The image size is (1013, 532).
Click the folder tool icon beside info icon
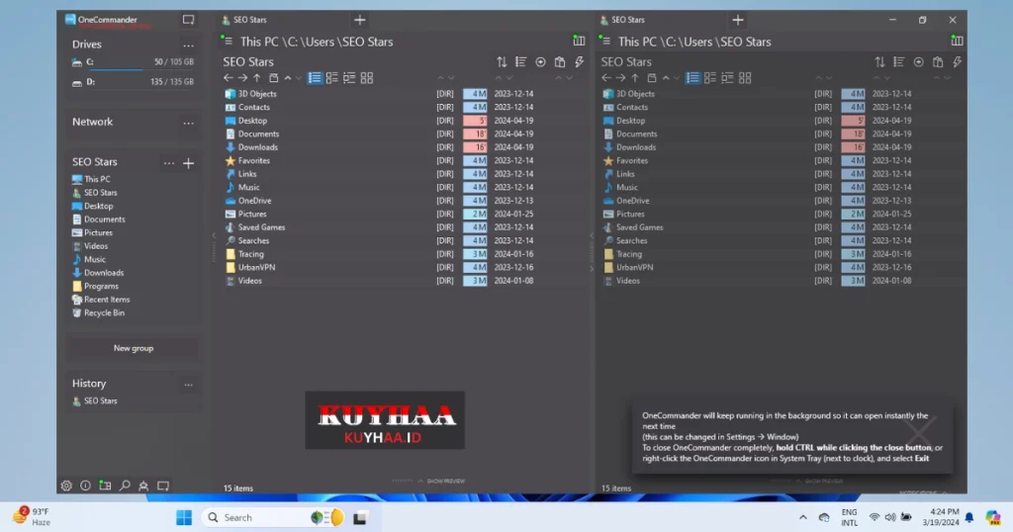(105, 486)
